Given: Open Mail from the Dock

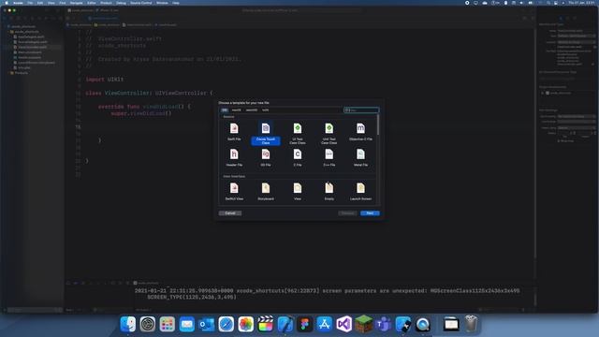Looking at the screenshot, I should click(x=187, y=324).
